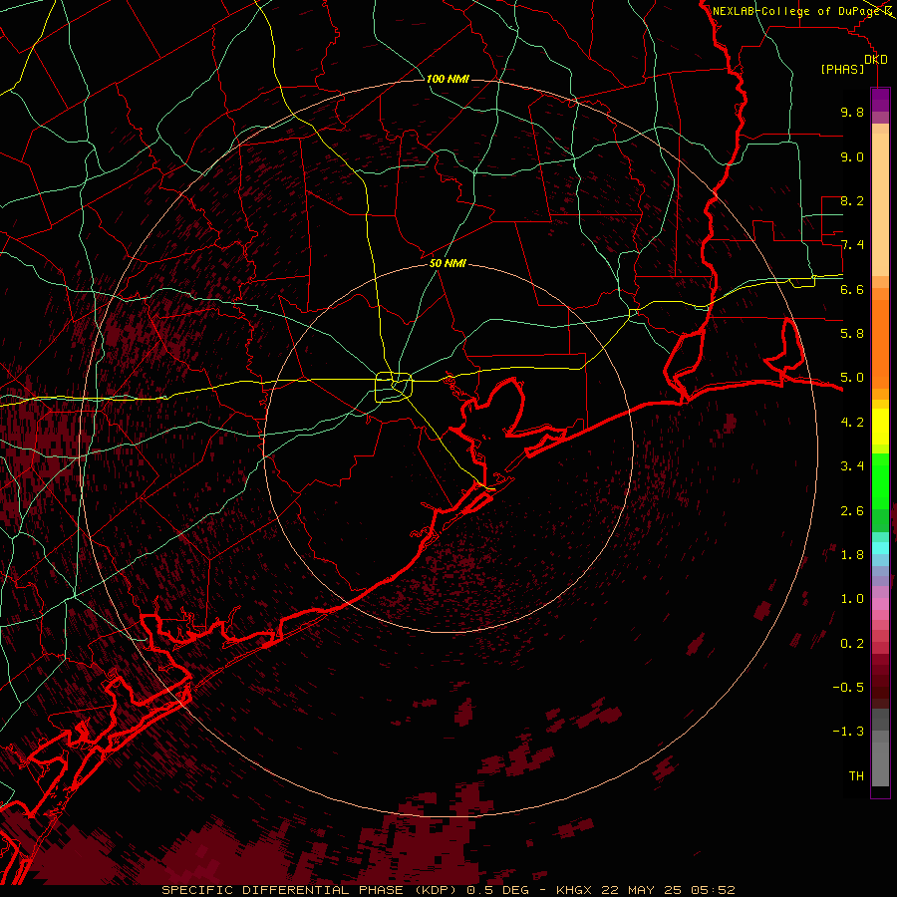Pick the light peach swatch on the legend

(x=880, y=206)
